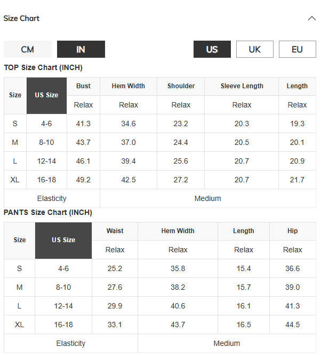Screen dimensions: 321x355
Task: Click the Hip column header
Action: (293, 231)
